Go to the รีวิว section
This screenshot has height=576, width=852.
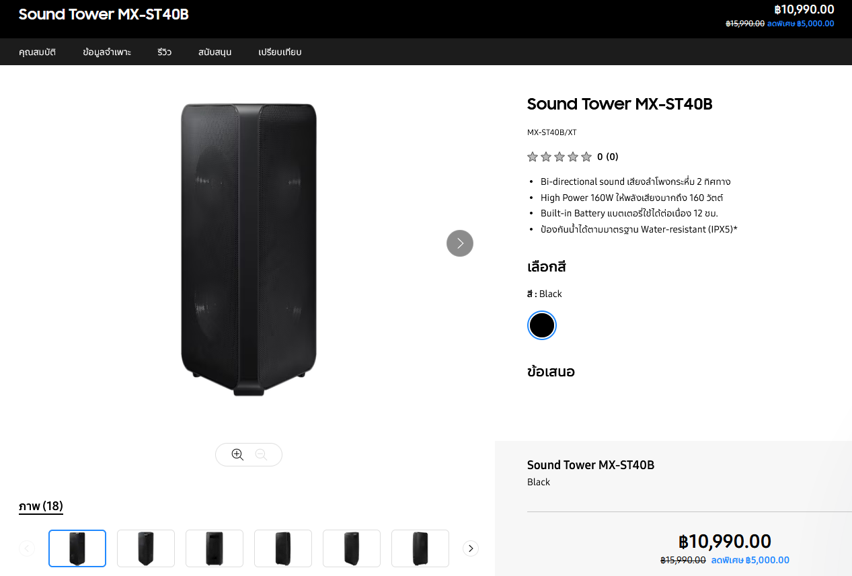[x=165, y=52]
